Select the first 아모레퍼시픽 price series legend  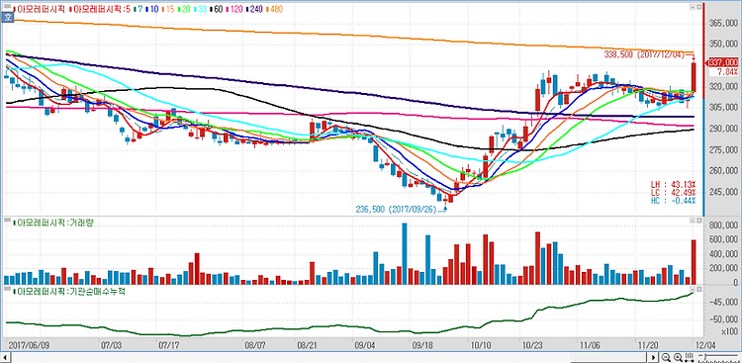(40, 9)
